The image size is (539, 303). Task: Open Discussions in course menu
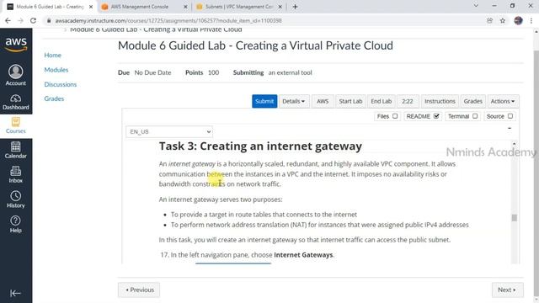[60, 84]
